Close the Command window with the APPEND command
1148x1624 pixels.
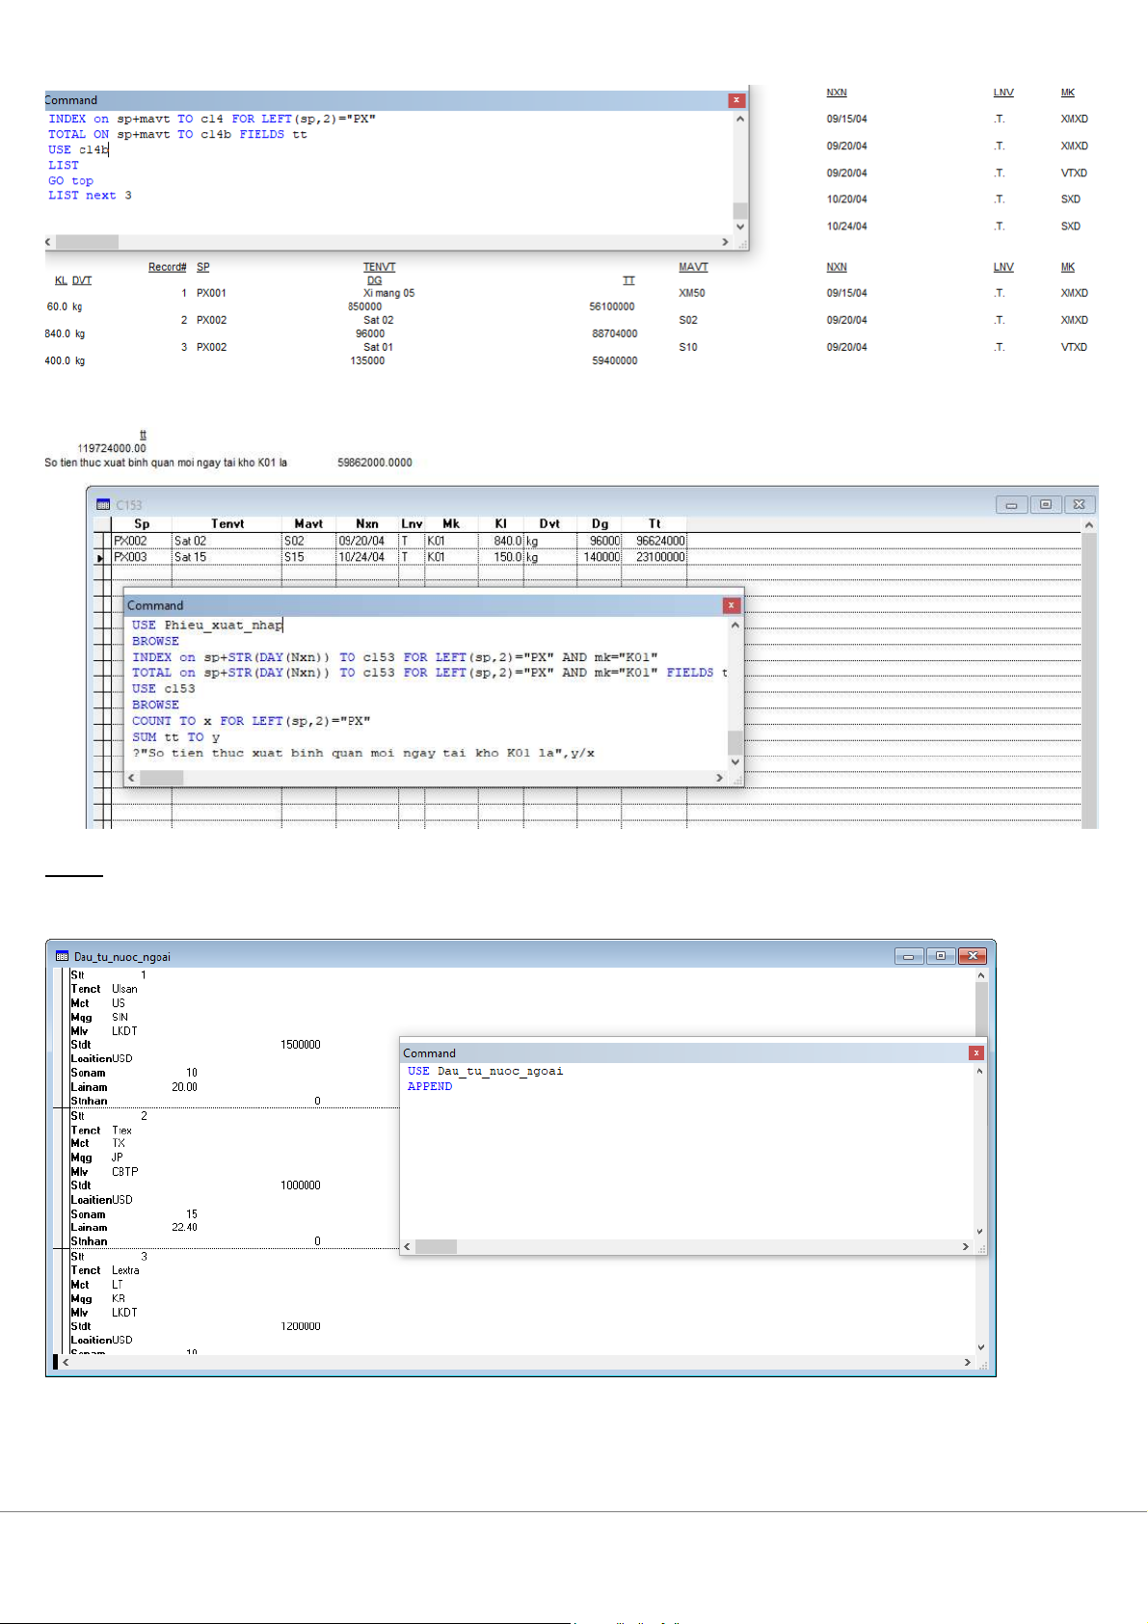[x=976, y=1053]
